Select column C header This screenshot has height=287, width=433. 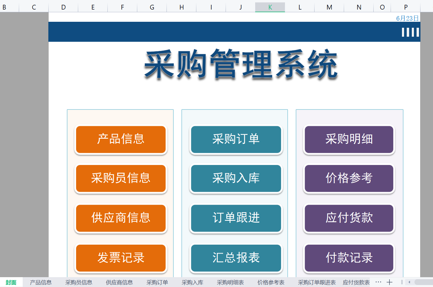[34, 7]
